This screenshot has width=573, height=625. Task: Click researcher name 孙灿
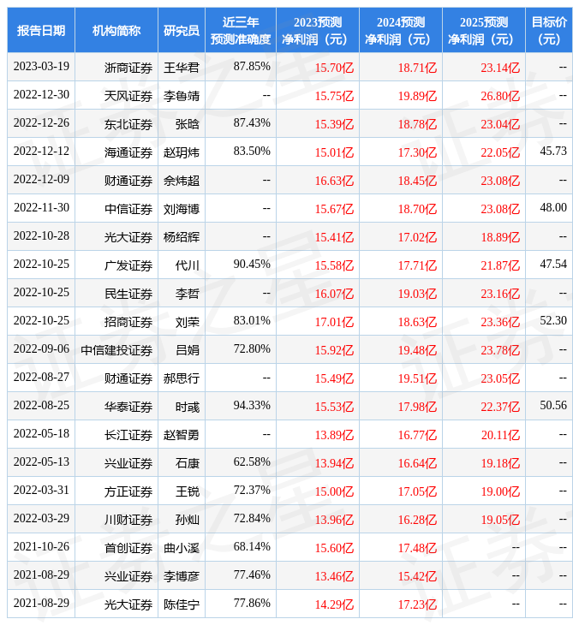pyautogui.click(x=188, y=520)
